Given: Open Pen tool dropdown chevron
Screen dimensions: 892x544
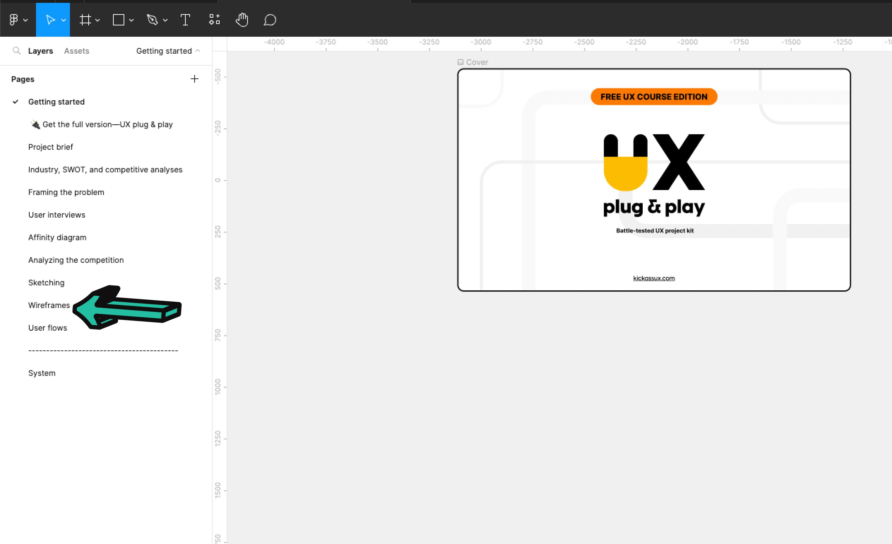Looking at the screenshot, I should click(165, 20).
